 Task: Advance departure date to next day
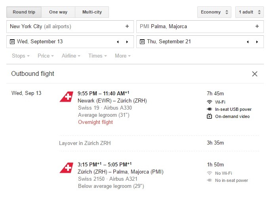[127, 42]
